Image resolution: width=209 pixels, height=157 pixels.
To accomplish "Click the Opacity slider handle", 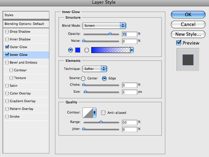I will point(110,34).
